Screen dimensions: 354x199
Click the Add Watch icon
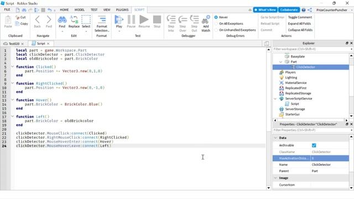[206, 20]
